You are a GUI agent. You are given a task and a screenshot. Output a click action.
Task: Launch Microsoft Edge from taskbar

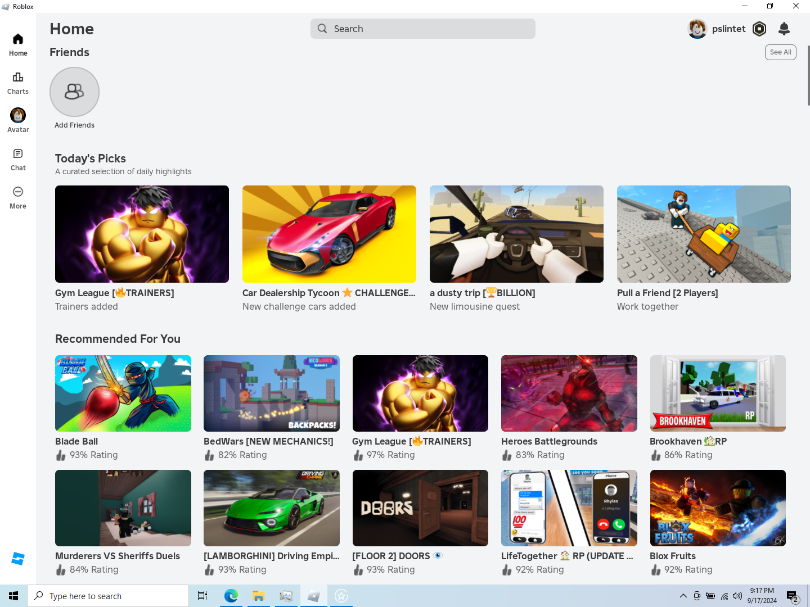231,596
